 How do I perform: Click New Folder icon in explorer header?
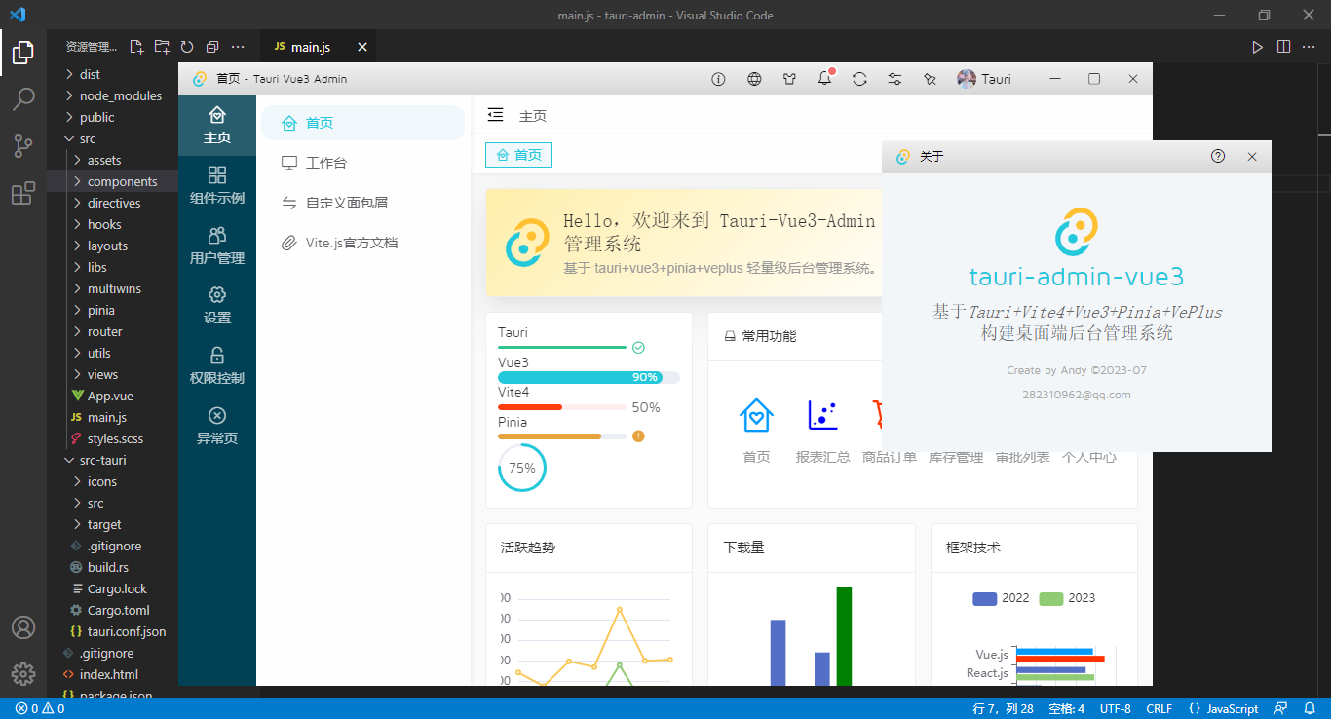point(162,47)
